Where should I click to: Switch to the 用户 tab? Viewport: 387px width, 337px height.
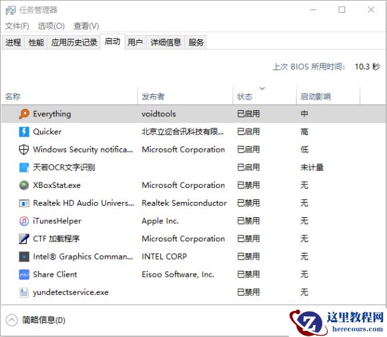click(x=135, y=43)
